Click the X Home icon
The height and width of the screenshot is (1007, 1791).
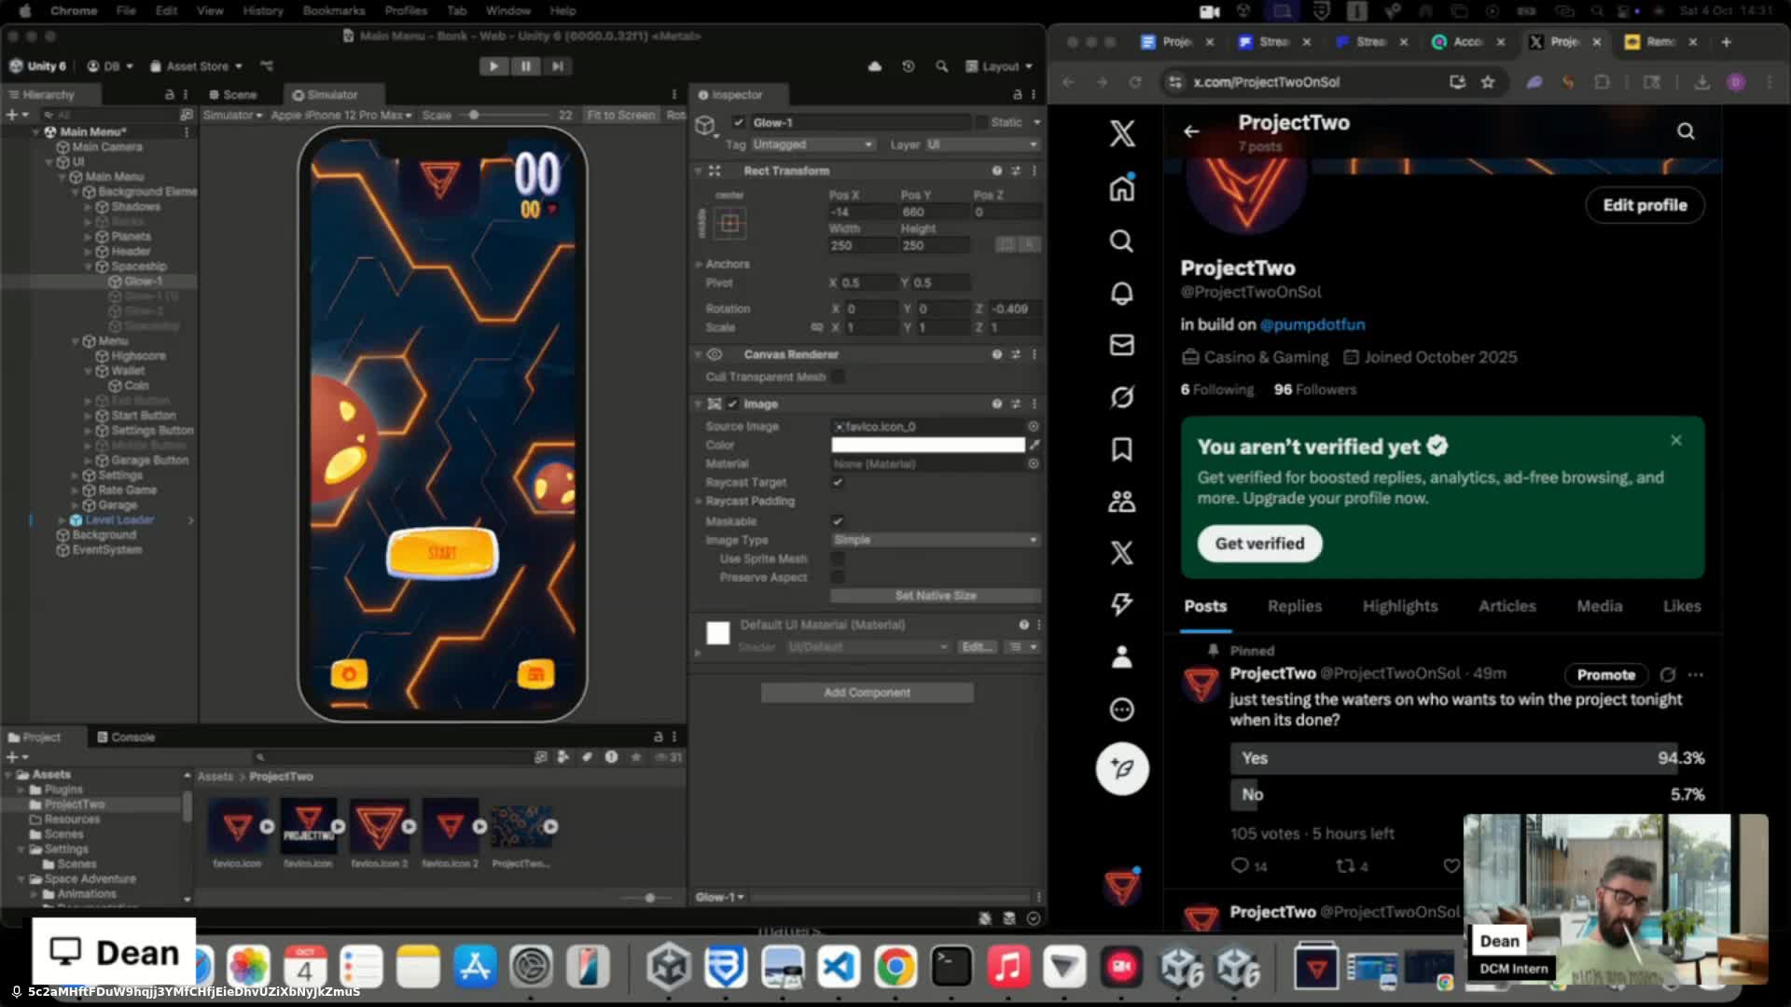click(1121, 189)
